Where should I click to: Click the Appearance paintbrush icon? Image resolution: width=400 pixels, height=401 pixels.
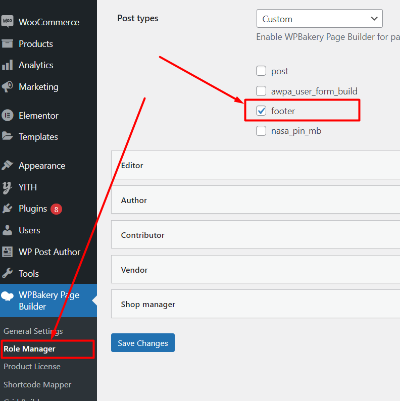7,165
